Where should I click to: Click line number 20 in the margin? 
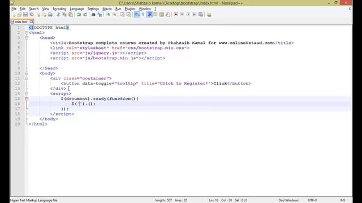tap(18, 124)
